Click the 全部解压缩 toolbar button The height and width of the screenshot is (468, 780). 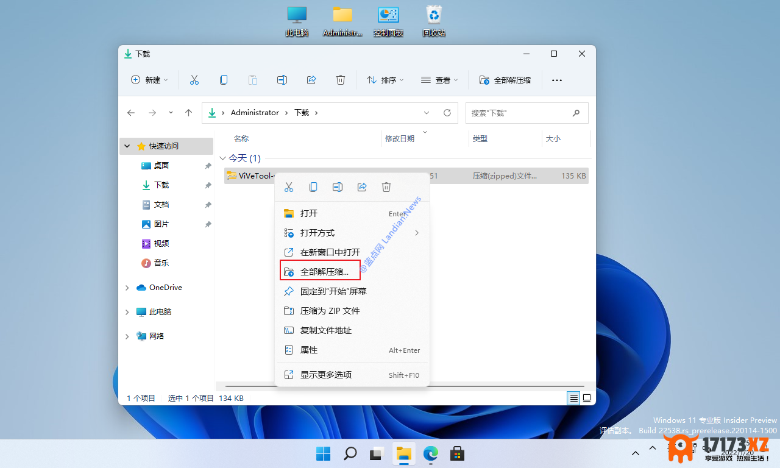[x=505, y=80]
